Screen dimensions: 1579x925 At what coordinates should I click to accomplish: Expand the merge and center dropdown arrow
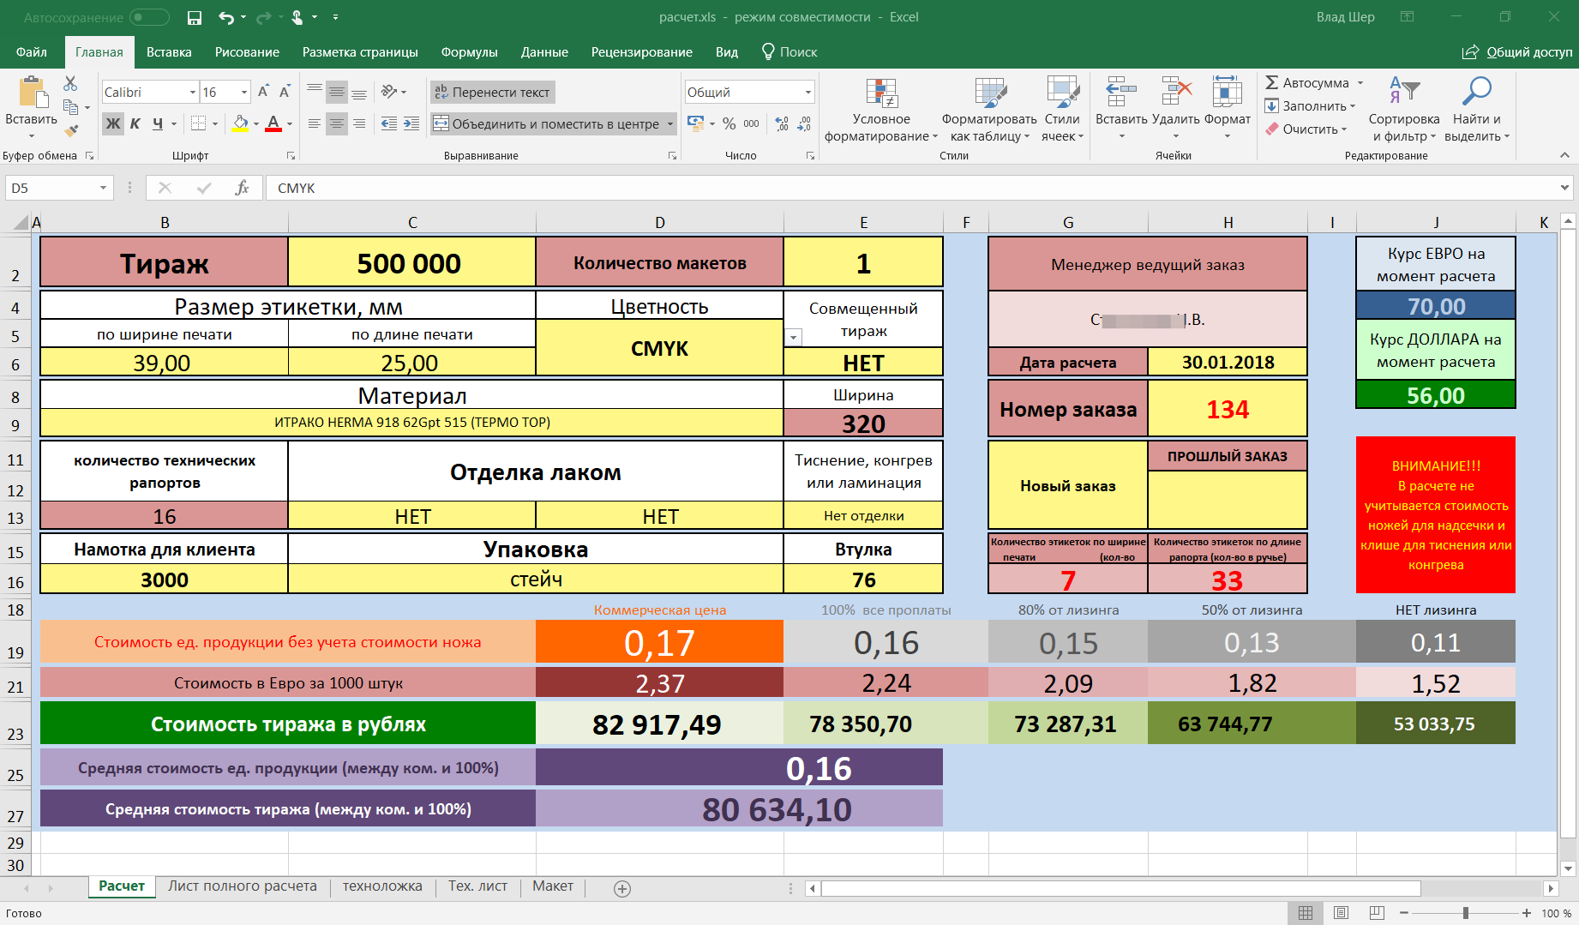point(670,123)
